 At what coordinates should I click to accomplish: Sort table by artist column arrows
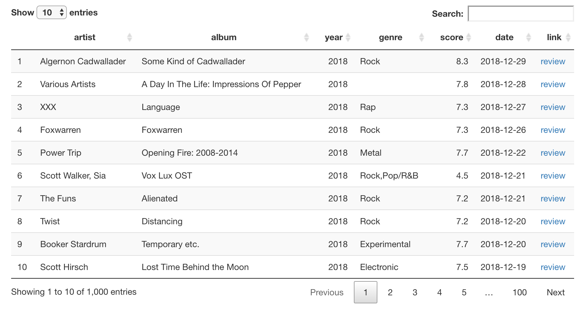[130, 37]
